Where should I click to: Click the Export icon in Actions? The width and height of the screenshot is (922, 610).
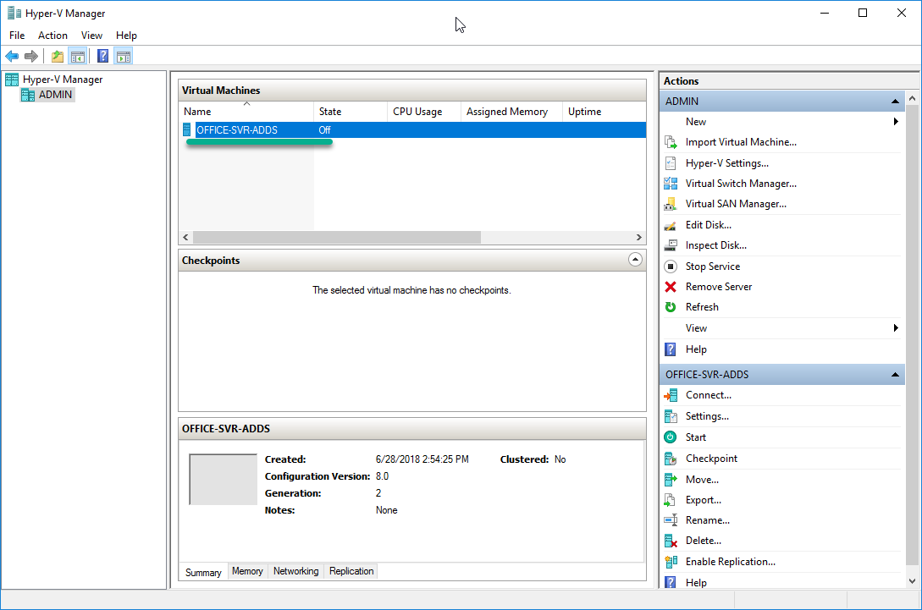click(x=671, y=500)
